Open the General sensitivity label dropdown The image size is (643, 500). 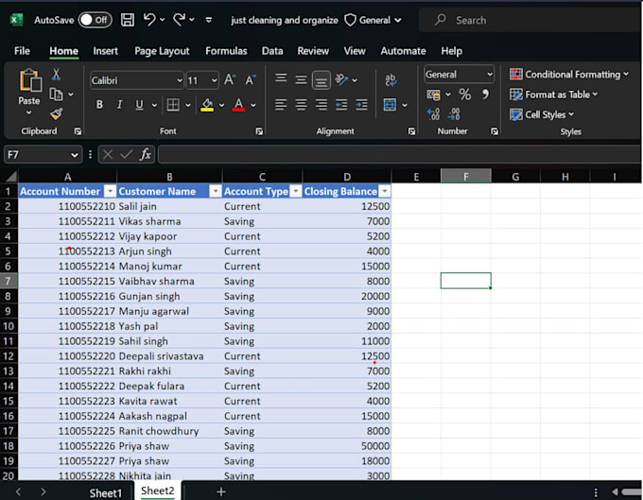[x=373, y=20]
